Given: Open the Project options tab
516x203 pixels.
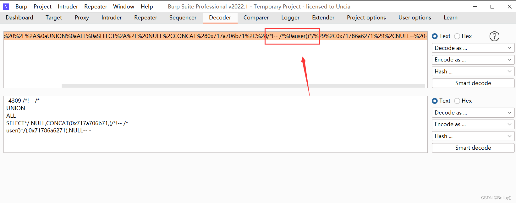Looking at the screenshot, I should (366, 18).
